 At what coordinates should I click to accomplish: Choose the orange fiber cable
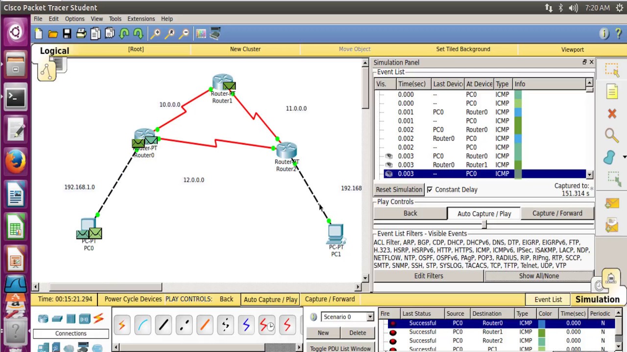204,325
